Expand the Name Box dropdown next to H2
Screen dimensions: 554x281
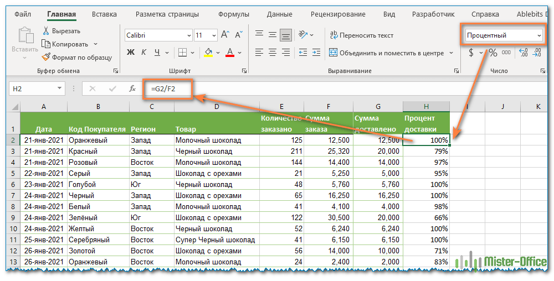pos(59,89)
